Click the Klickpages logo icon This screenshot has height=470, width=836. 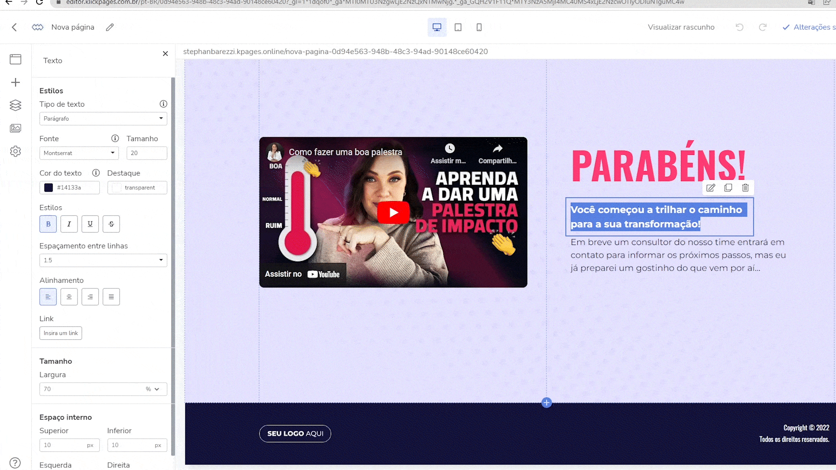pos(37,27)
